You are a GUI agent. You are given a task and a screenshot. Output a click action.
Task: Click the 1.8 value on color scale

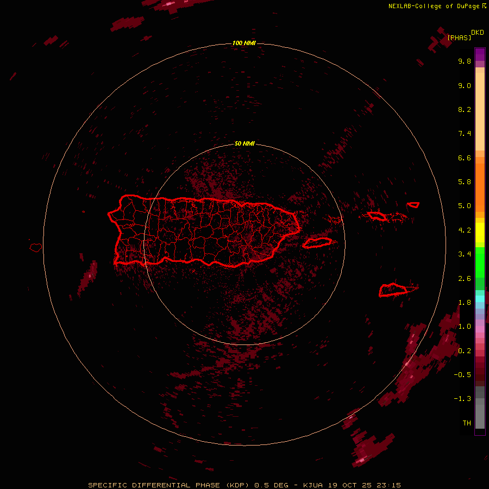point(465,303)
